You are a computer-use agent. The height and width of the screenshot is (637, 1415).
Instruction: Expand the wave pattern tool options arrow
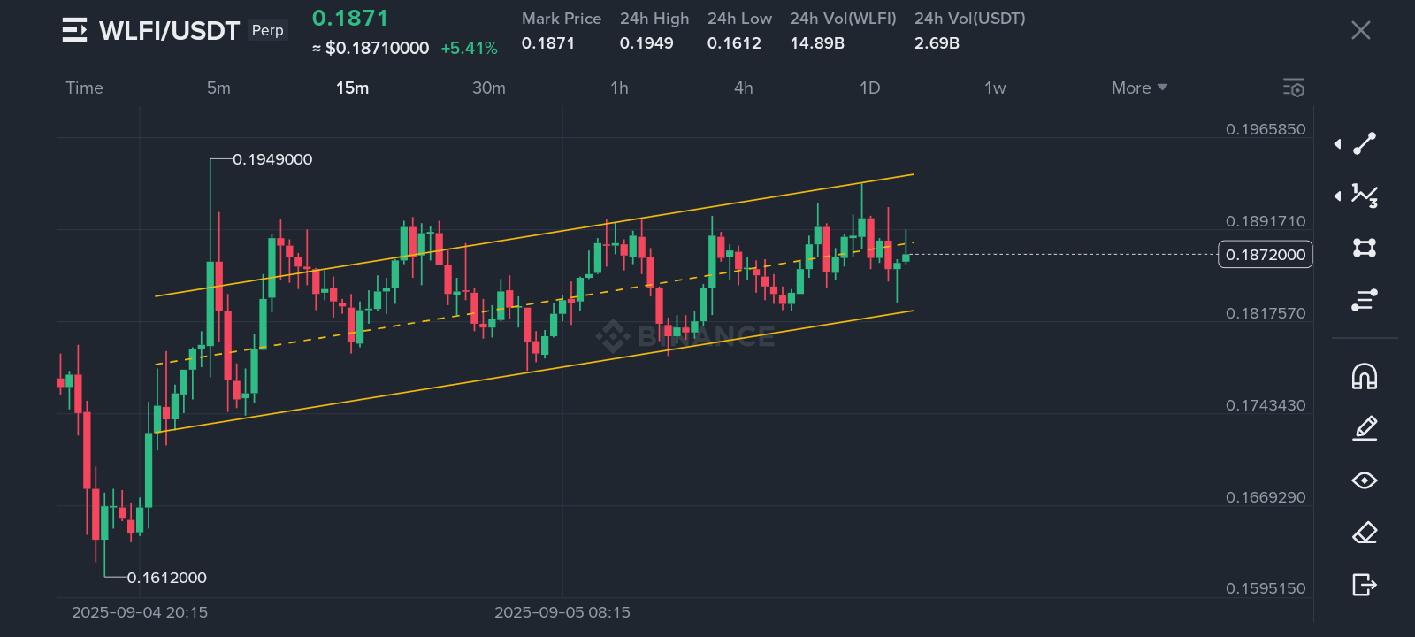tap(1337, 196)
